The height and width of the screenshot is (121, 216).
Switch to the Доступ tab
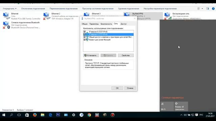(x=124, y=24)
